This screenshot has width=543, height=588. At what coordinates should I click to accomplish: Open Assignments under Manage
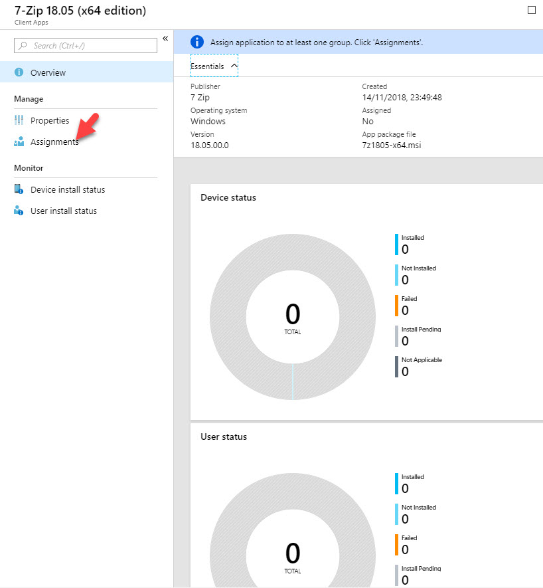pyautogui.click(x=54, y=142)
